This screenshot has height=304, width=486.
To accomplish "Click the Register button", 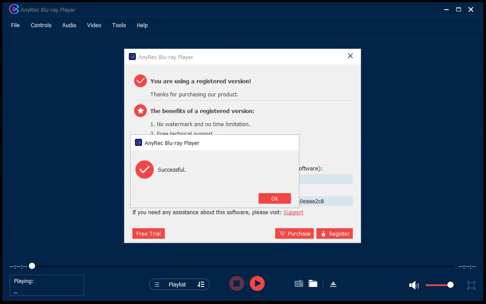I will pyautogui.click(x=334, y=233).
